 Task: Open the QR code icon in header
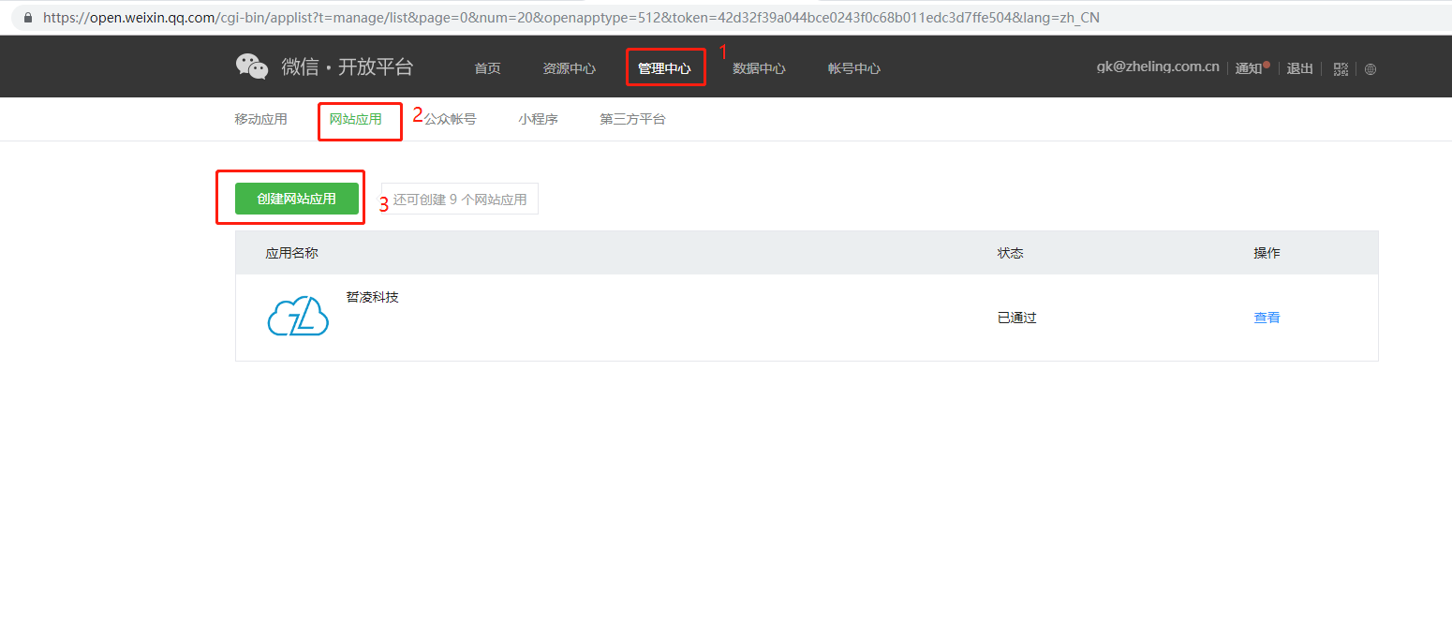(x=1341, y=68)
